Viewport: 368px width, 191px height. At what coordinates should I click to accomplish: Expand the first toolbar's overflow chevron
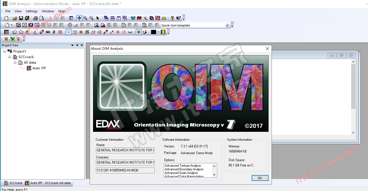click(184, 19)
